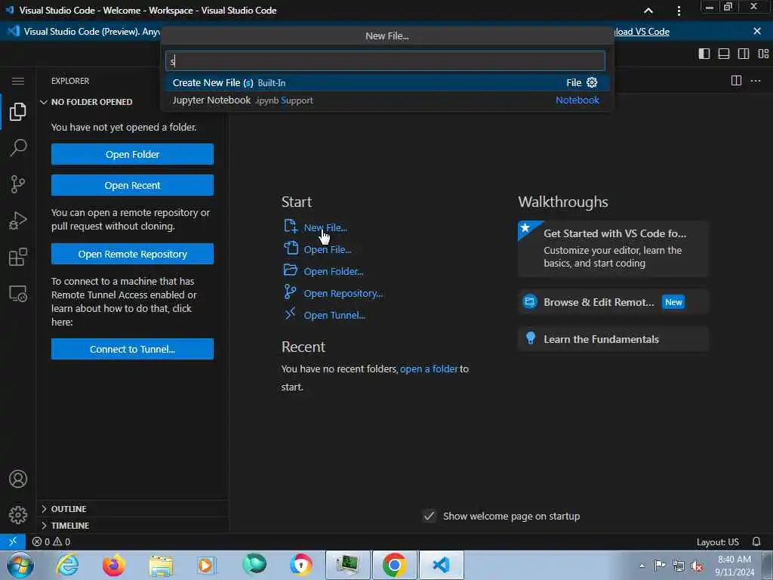Click the Open Remote Repository button
The width and height of the screenshot is (773, 580).
point(132,254)
